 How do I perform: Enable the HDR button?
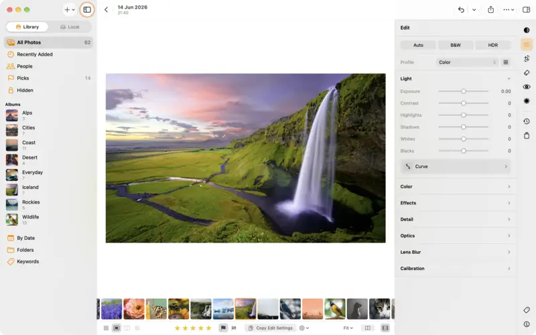(x=492, y=45)
